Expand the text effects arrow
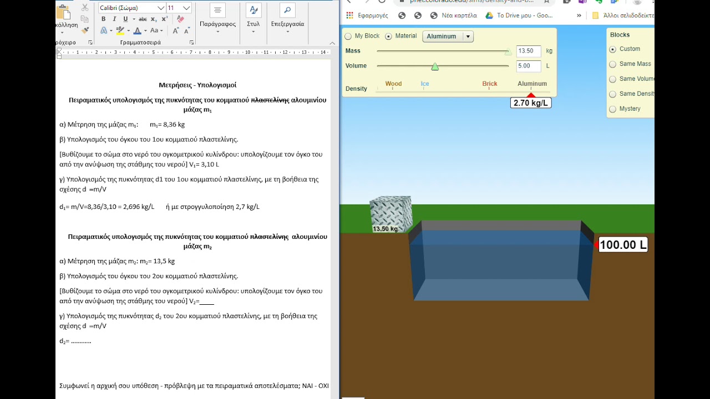The image size is (710, 399). coord(111,31)
